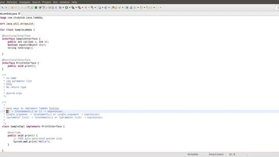Click the globe web browser icon

pyautogui.click(x=127, y=7)
